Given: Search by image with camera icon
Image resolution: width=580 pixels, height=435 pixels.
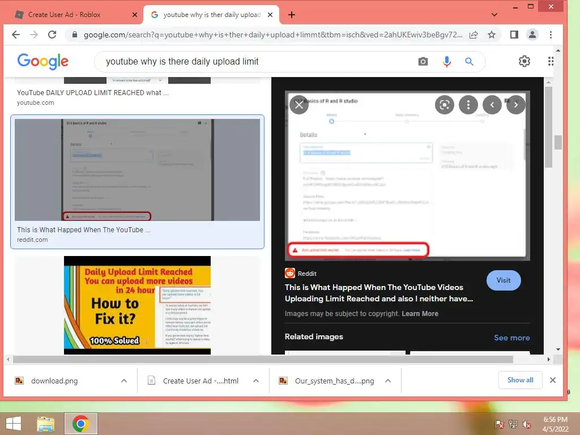Looking at the screenshot, I should (x=423, y=61).
